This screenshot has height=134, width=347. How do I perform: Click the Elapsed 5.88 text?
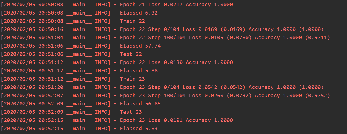point(138,71)
